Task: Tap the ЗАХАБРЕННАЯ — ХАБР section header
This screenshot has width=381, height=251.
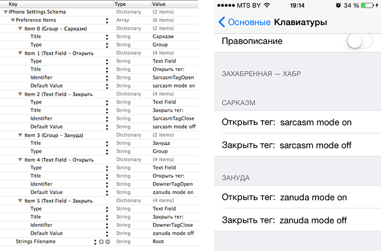Action: pyautogui.click(x=261, y=74)
